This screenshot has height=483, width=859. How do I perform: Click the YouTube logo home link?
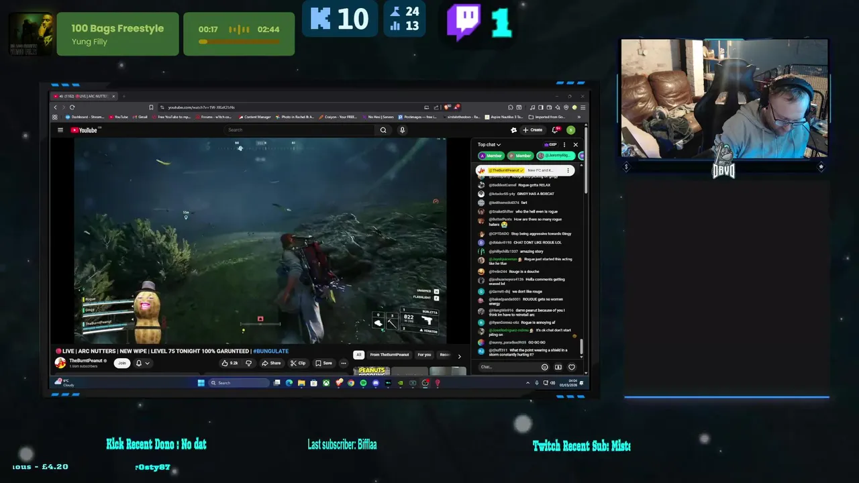85,130
